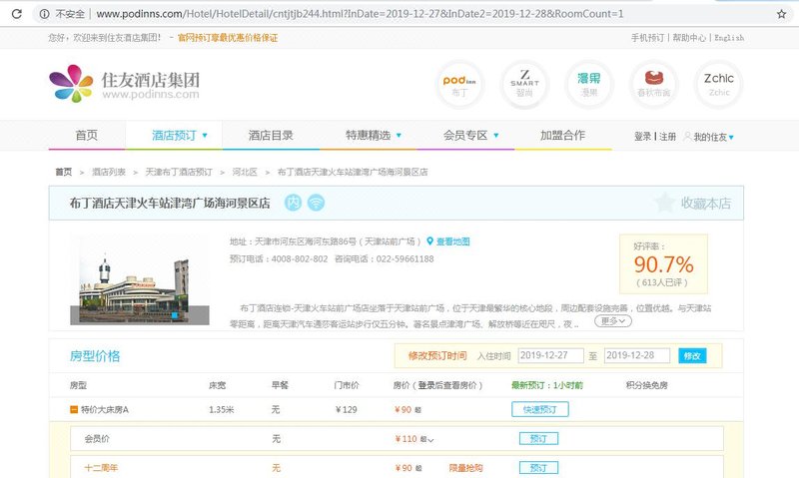Click the 春秋布舍 brand icon
799x478 pixels.
click(x=655, y=84)
